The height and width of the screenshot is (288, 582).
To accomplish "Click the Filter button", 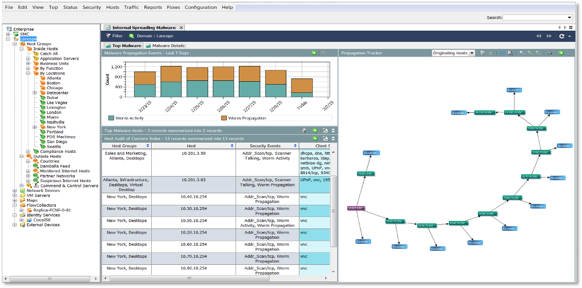I will (114, 36).
